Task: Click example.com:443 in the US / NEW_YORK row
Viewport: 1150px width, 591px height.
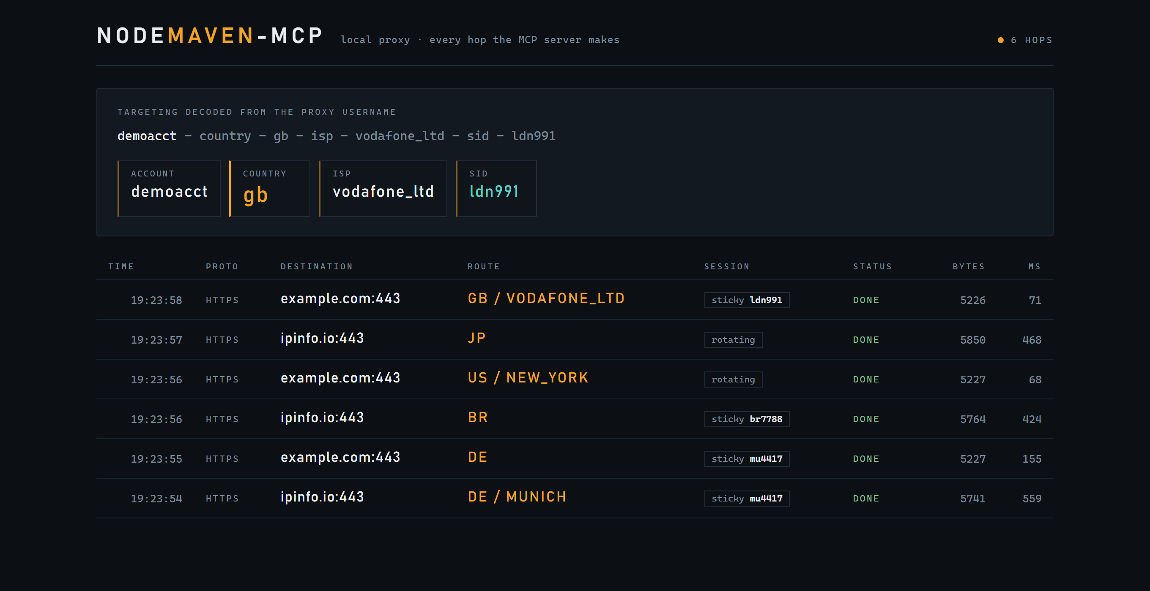Action: coord(340,378)
